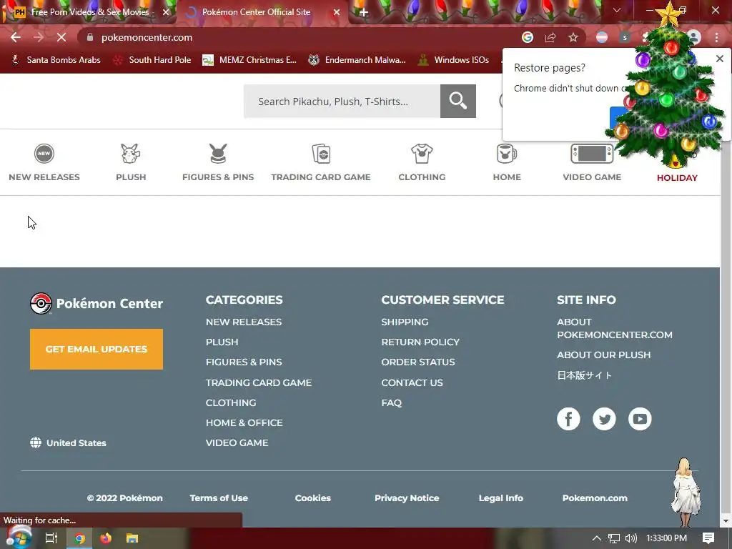732x549 pixels.
Task: Click the taskbar clock showing 1:33:00 PM
Action: (667, 538)
